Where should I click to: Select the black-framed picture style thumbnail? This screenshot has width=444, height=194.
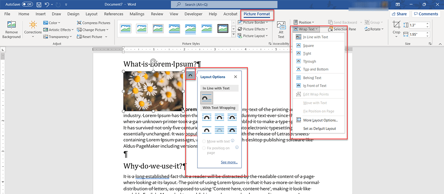[223, 28]
